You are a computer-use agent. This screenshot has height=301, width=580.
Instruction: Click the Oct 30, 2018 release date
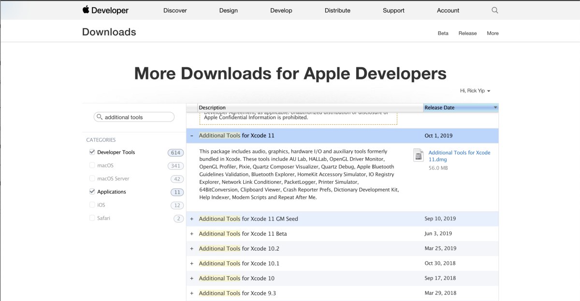click(440, 263)
